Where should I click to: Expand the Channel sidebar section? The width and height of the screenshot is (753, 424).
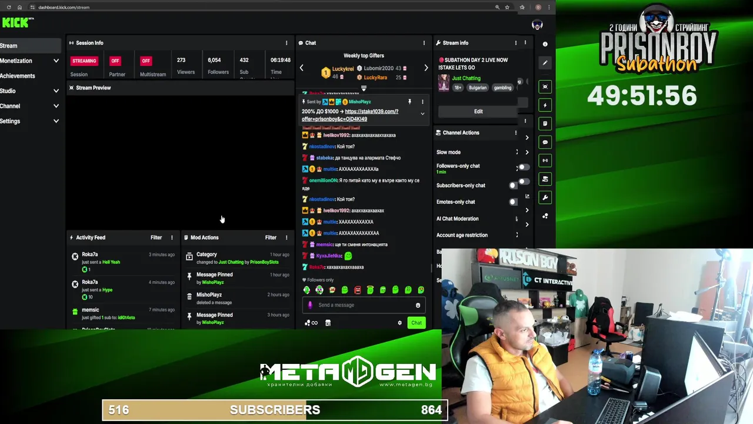pos(56,106)
